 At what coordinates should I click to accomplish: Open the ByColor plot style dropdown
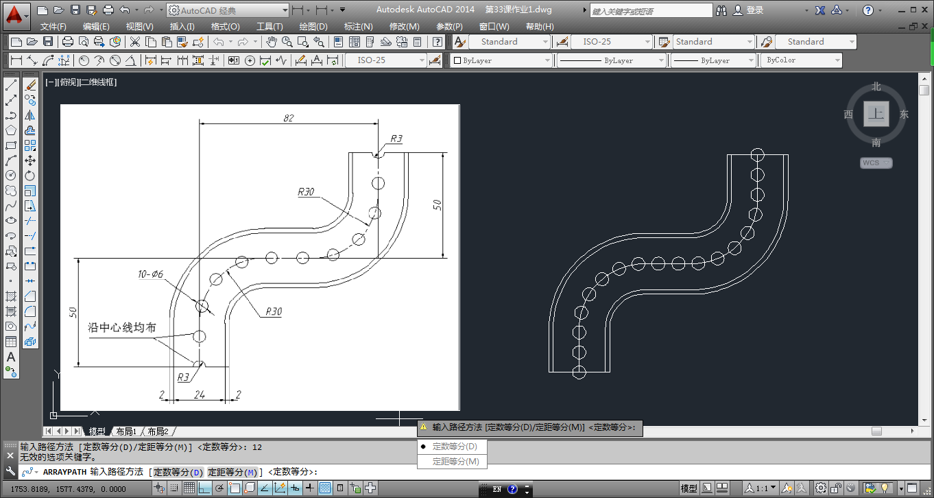(801, 60)
